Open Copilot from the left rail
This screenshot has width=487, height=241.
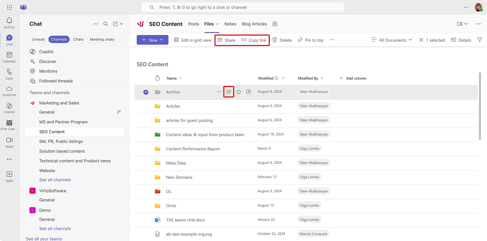[9, 108]
